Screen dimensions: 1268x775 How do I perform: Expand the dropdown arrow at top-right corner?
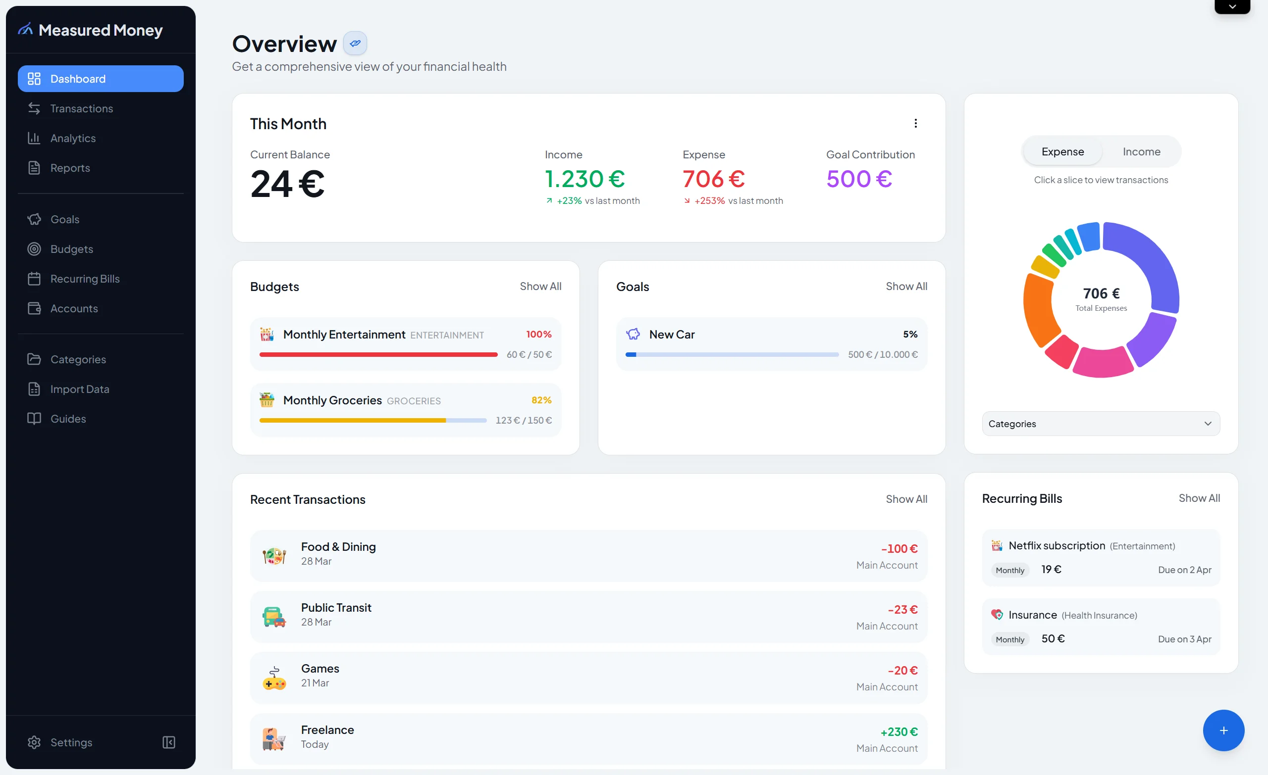tap(1232, 7)
